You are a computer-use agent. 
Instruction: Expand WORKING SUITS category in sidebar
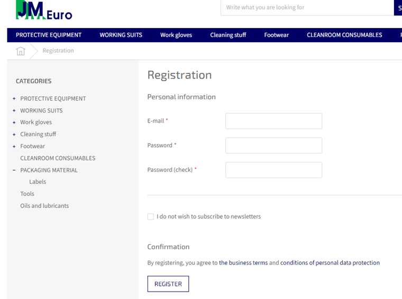coord(14,110)
